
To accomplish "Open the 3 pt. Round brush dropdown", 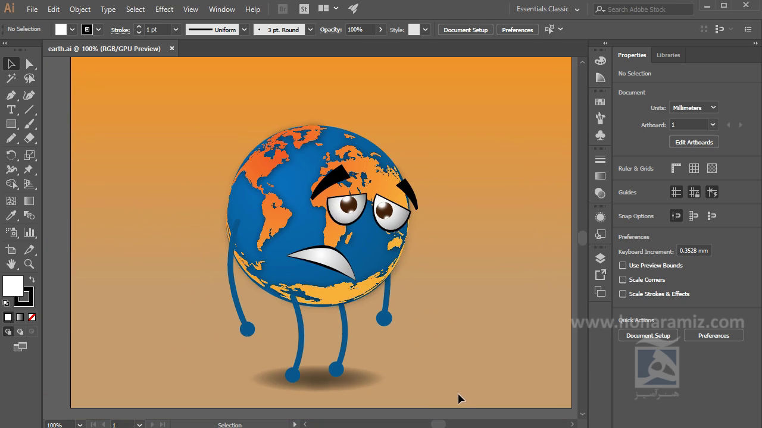I will (310, 30).
